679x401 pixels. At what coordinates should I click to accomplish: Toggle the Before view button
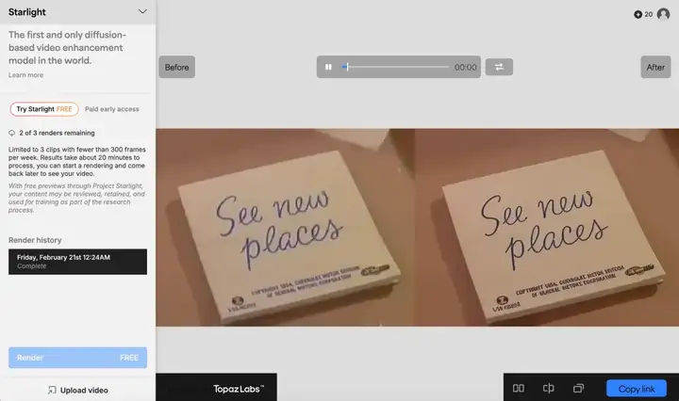pos(176,67)
